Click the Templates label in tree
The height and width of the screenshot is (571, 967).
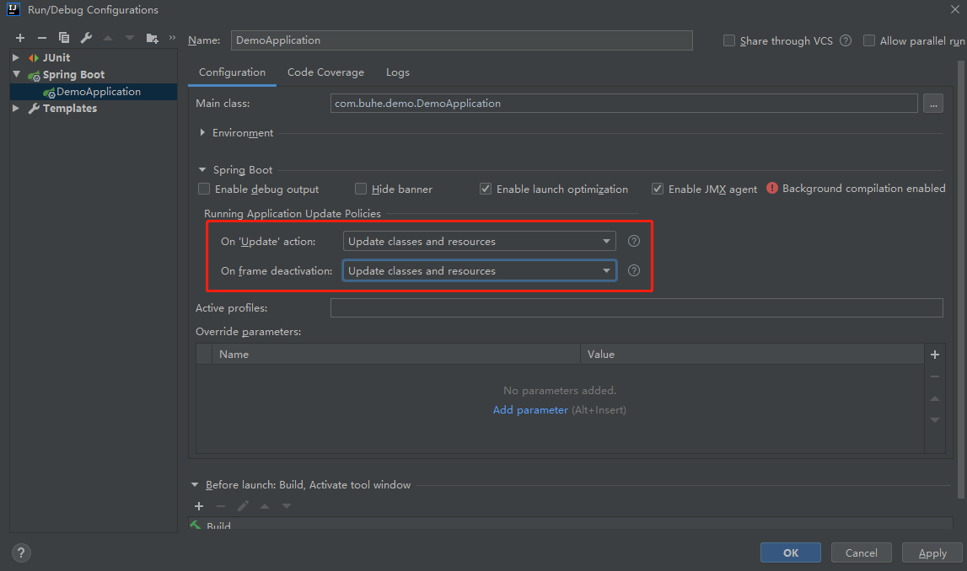point(70,108)
